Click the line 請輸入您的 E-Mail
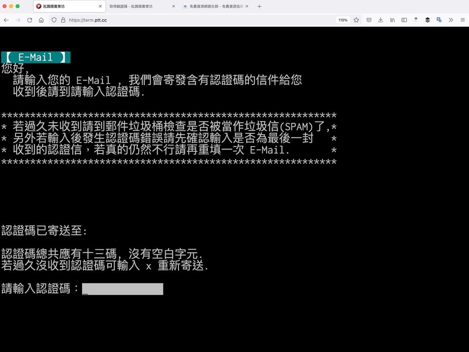The width and height of the screenshot is (469, 352). pyautogui.click(x=158, y=80)
